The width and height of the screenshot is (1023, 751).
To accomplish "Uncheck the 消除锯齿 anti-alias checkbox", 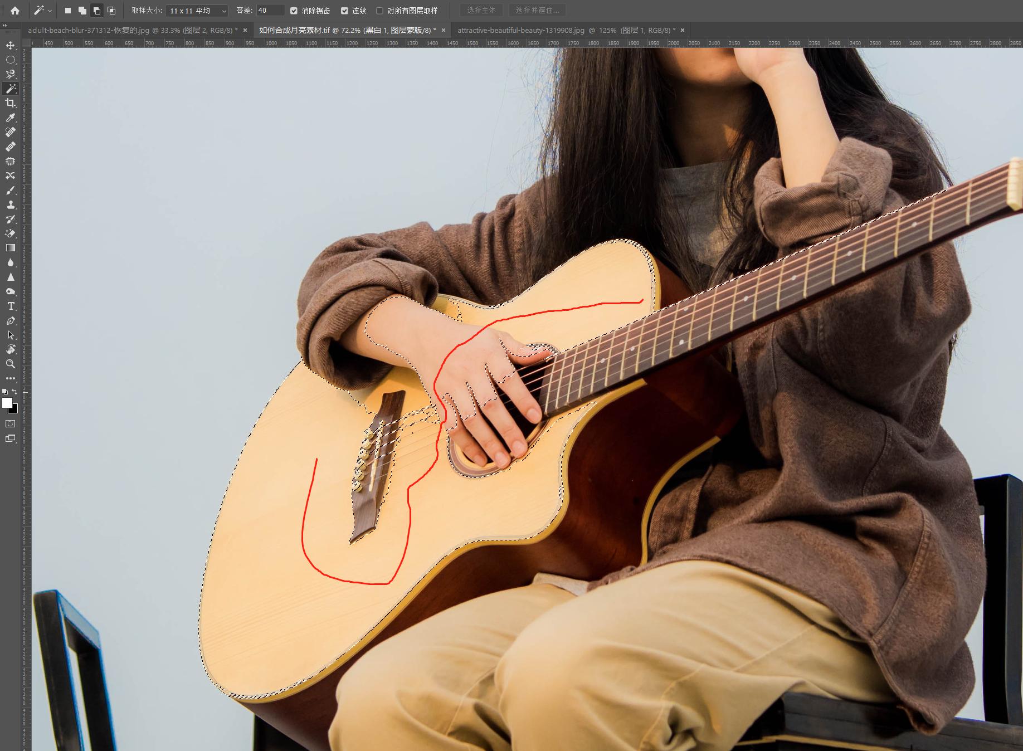I will [x=294, y=11].
